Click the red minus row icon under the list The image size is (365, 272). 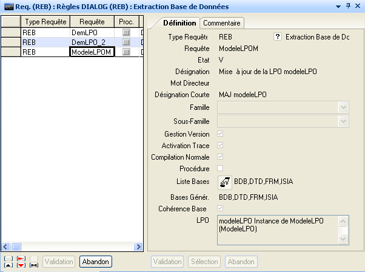click(x=21, y=258)
